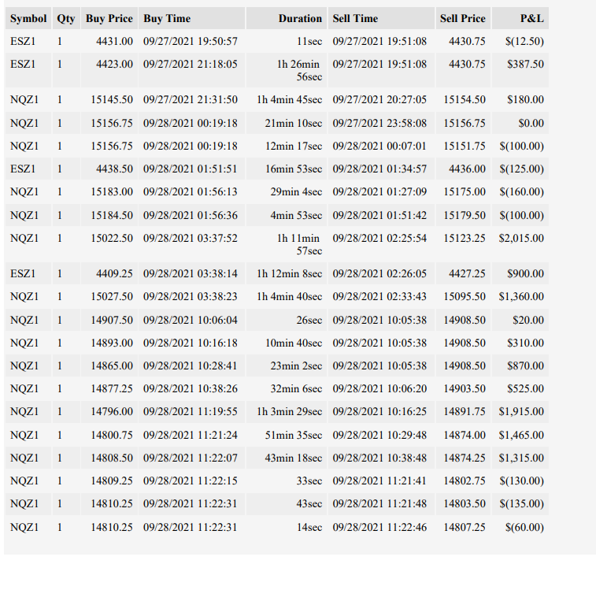Click the Buy Time column header
The width and height of the screenshot is (596, 590).
coord(192,18)
